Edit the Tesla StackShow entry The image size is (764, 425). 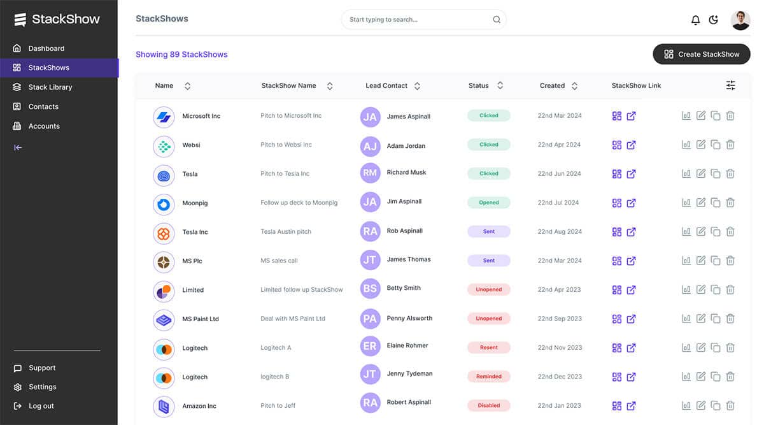pyautogui.click(x=701, y=173)
